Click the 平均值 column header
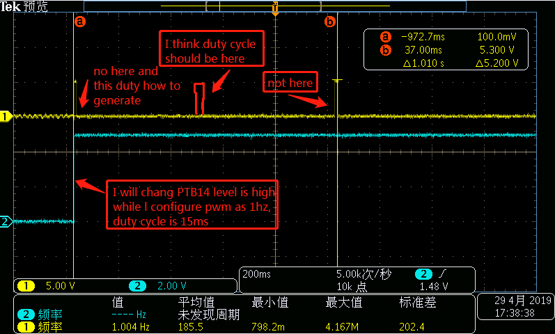This screenshot has width=555, height=334. [x=196, y=303]
